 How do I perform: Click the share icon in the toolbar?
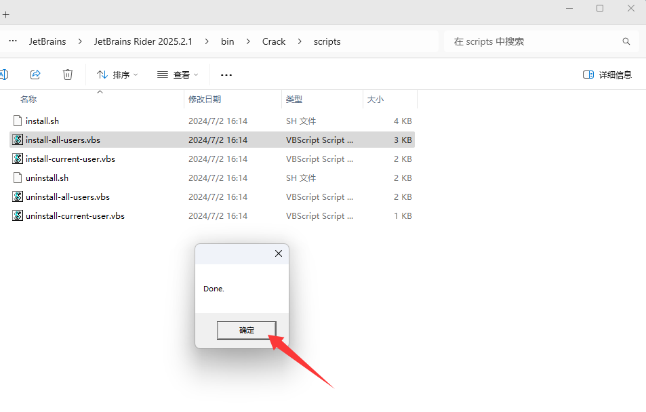[x=35, y=75]
